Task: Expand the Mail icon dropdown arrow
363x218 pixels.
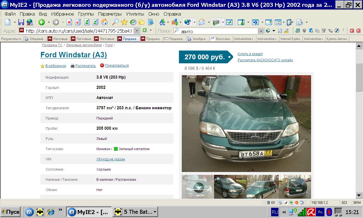Action: click(x=209, y=22)
